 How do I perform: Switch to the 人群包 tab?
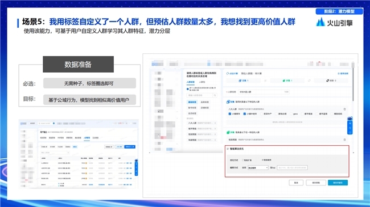click(x=202, y=82)
